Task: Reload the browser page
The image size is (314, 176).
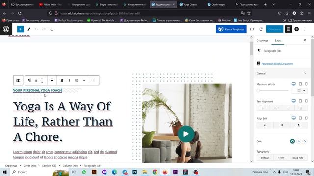Action: point(20,13)
